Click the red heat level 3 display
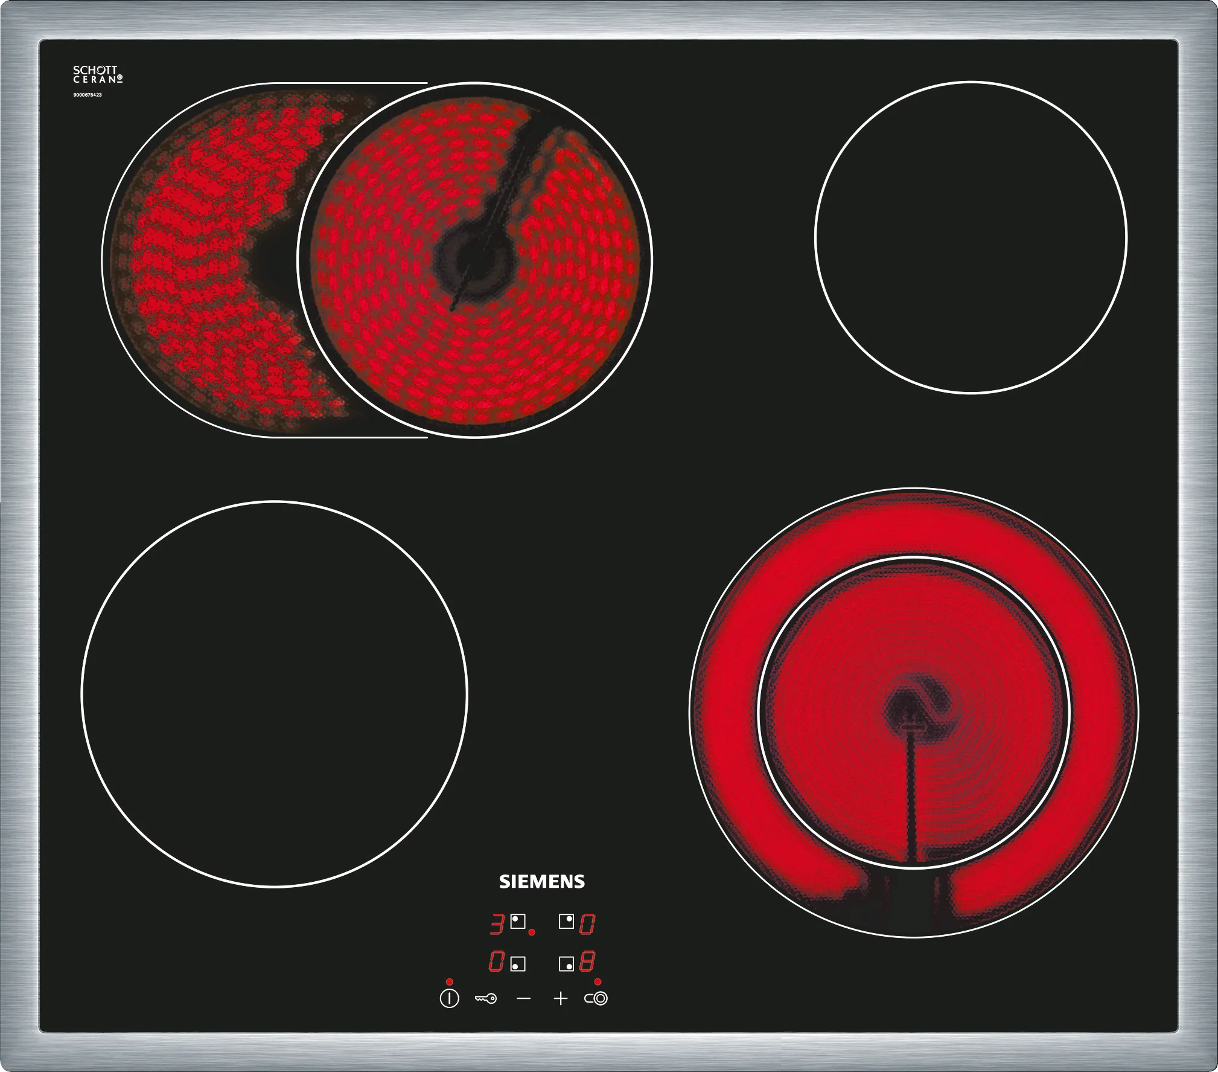1218x1072 pixels. pos(497,925)
